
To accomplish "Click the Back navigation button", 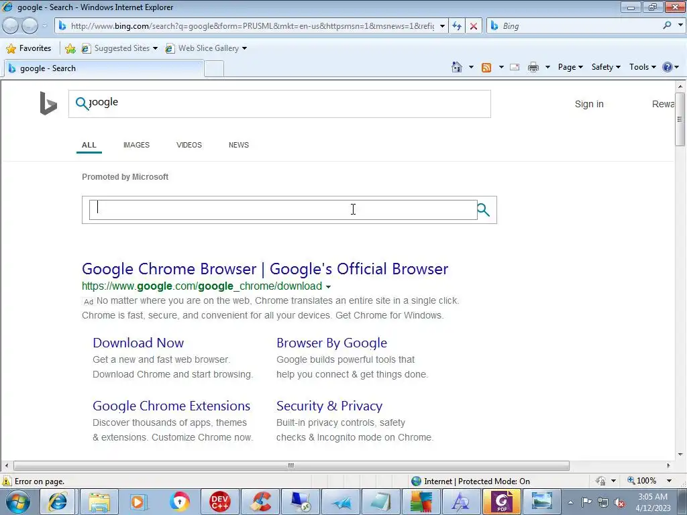I will pyautogui.click(x=11, y=26).
